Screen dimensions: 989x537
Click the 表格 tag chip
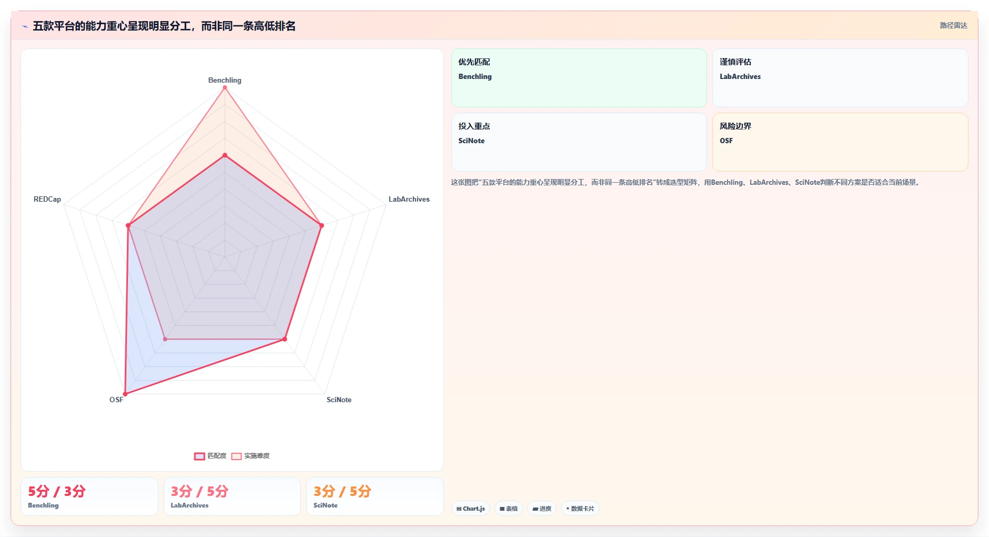click(x=509, y=509)
